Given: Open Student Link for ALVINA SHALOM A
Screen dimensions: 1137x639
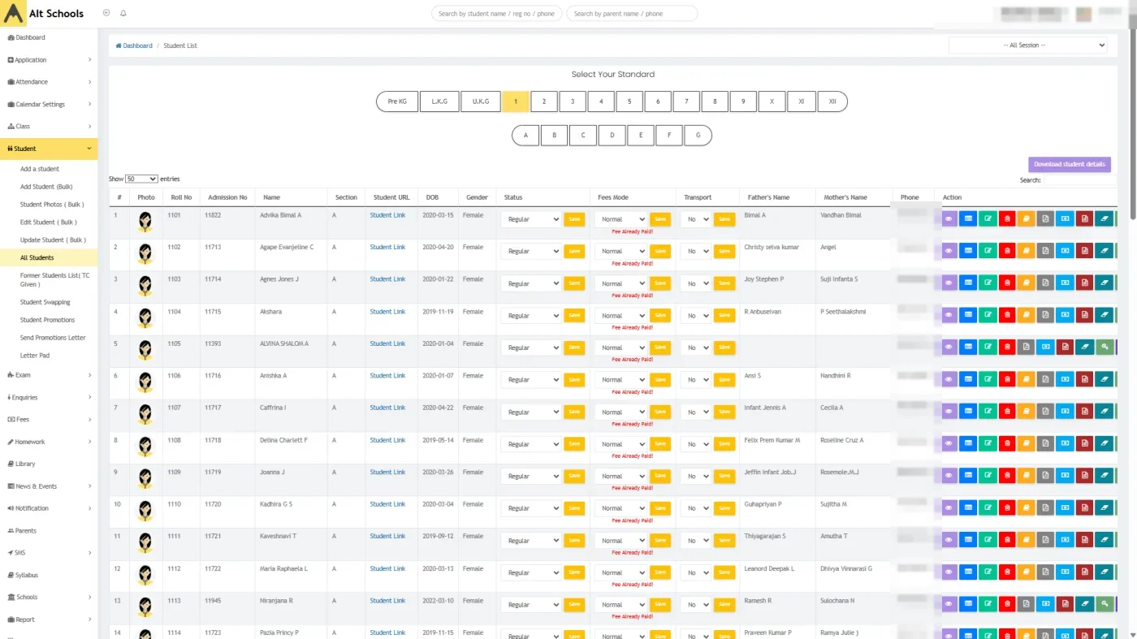Looking at the screenshot, I should click(387, 343).
